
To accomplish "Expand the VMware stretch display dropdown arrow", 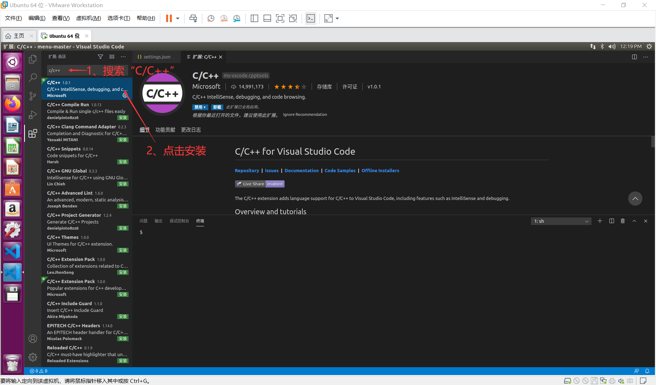I will coord(337,19).
